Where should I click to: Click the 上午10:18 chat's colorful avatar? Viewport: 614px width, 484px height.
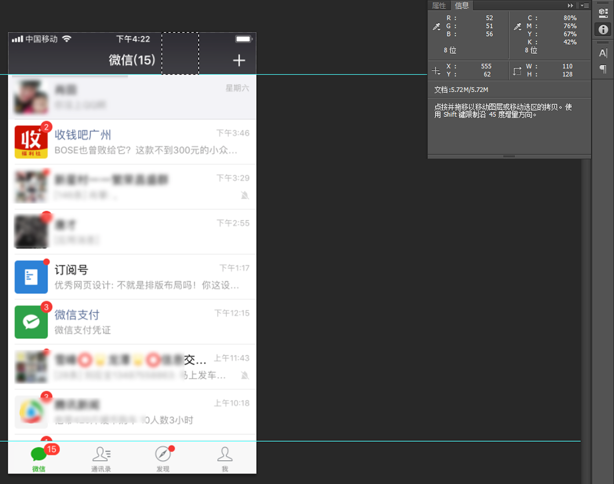(31, 412)
